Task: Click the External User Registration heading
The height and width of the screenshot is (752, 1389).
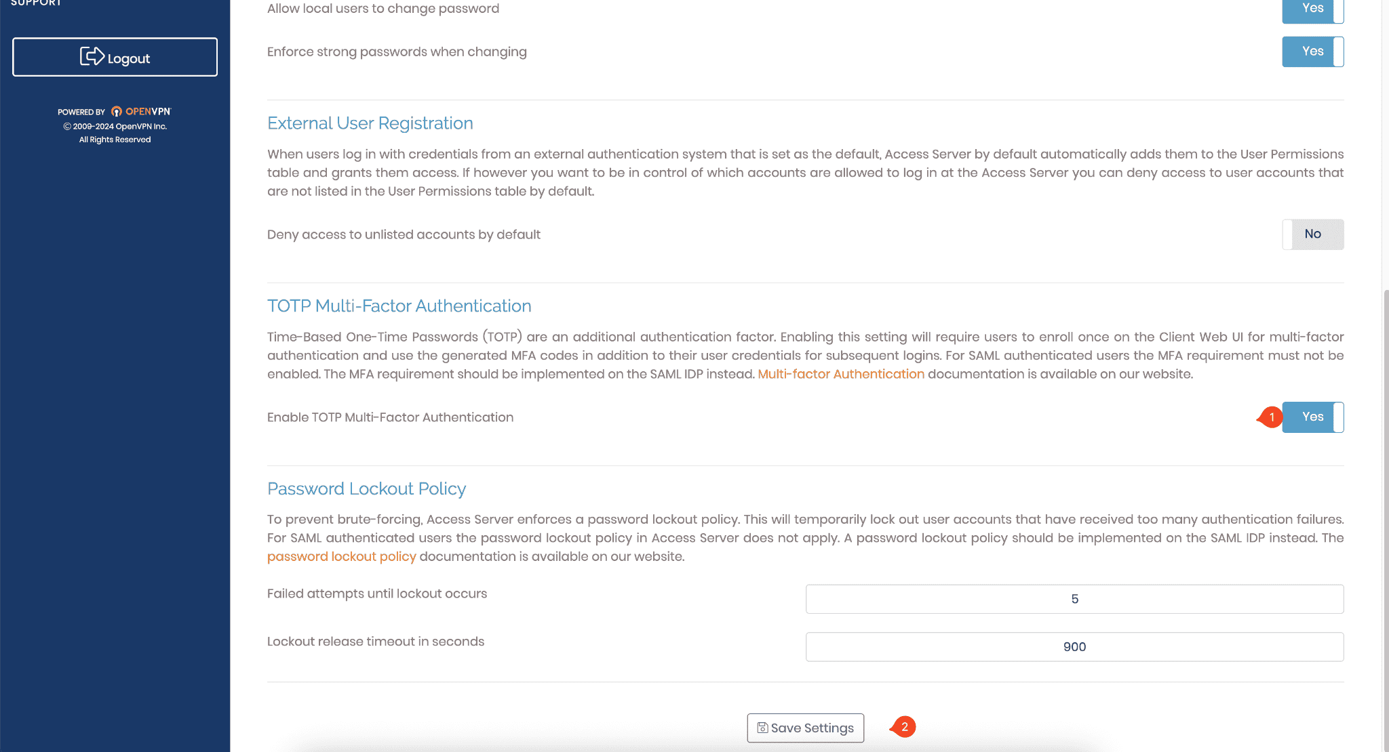Action: tap(370, 123)
